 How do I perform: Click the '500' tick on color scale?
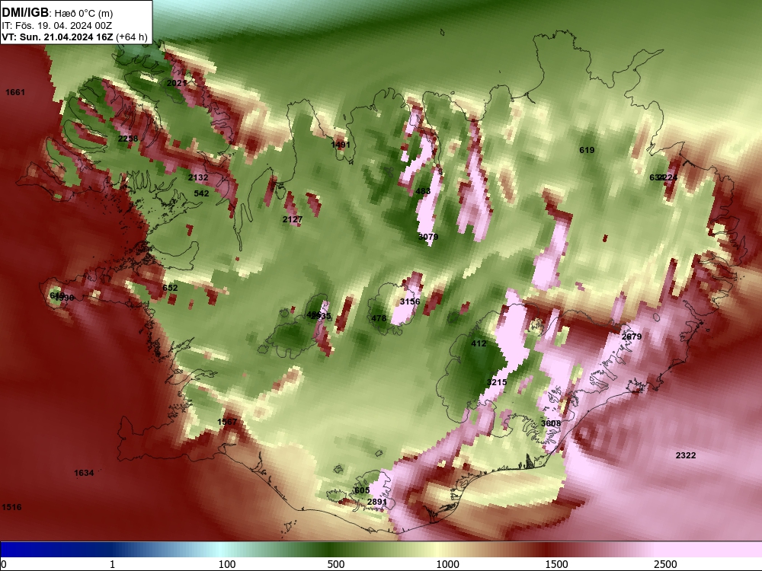336,564
